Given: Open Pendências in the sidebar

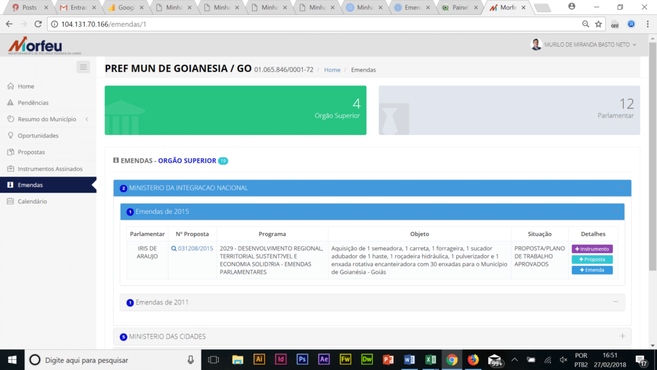Looking at the screenshot, I should tap(33, 103).
